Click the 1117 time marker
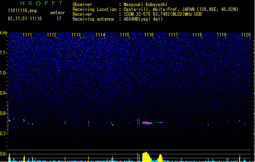 tap(173, 35)
